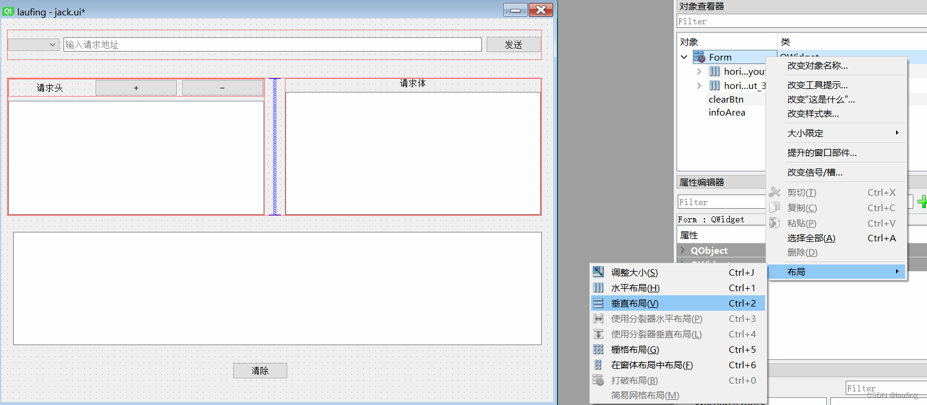The image size is (927, 405).
Task: Click the 在窗体布局中布局 form layout icon
Action: point(598,365)
